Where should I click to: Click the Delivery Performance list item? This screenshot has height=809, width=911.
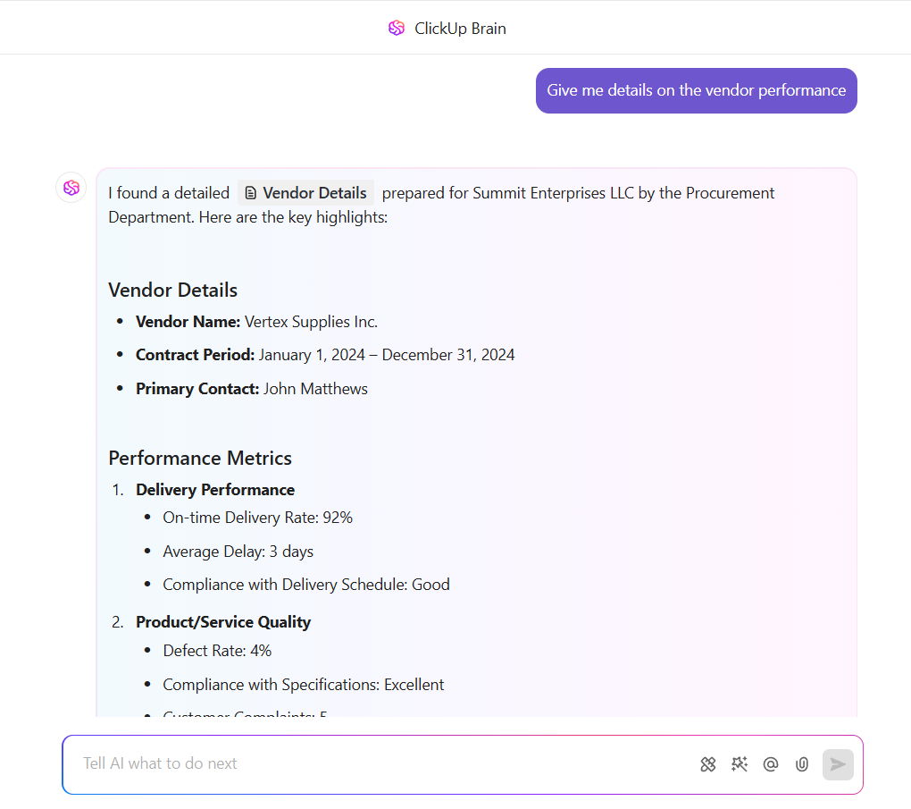(215, 490)
